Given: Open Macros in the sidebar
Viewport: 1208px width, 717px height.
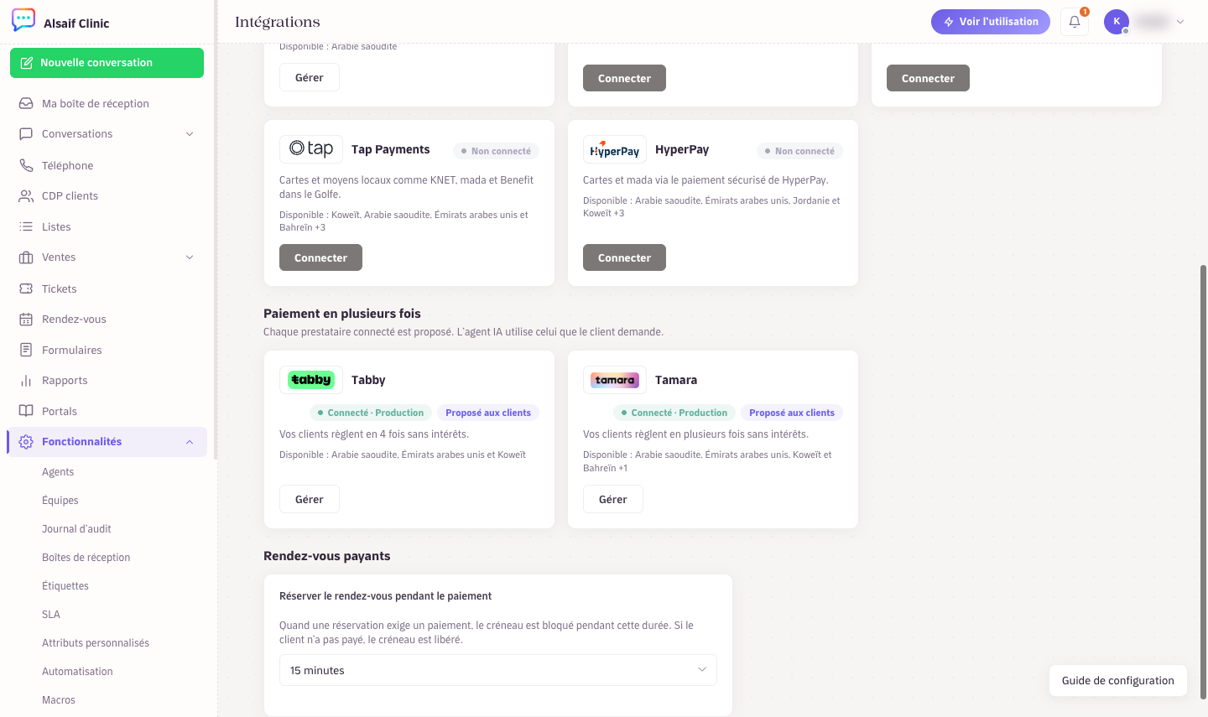Looking at the screenshot, I should point(59,700).
